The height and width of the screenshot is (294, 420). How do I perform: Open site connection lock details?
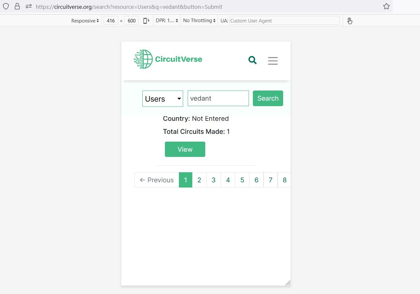click(x=17, y=7)
